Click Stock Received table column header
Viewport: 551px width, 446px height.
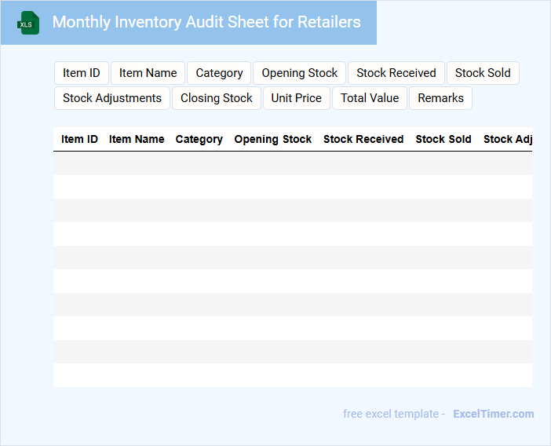363,139
